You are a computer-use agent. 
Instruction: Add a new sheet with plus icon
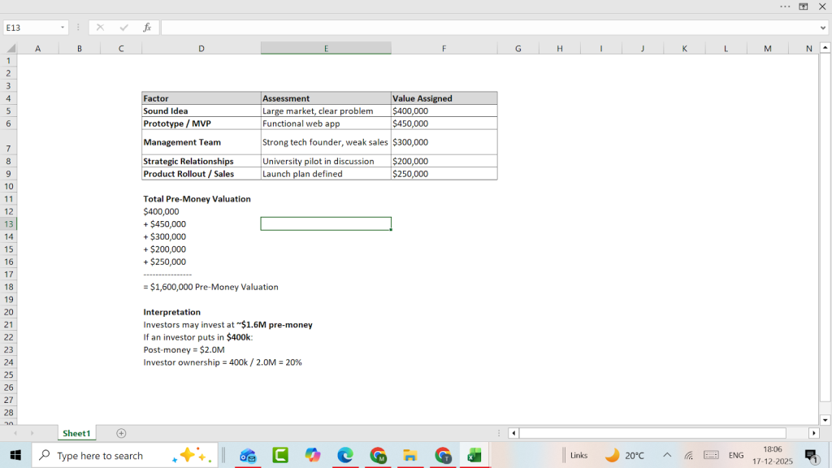(121, 433)
